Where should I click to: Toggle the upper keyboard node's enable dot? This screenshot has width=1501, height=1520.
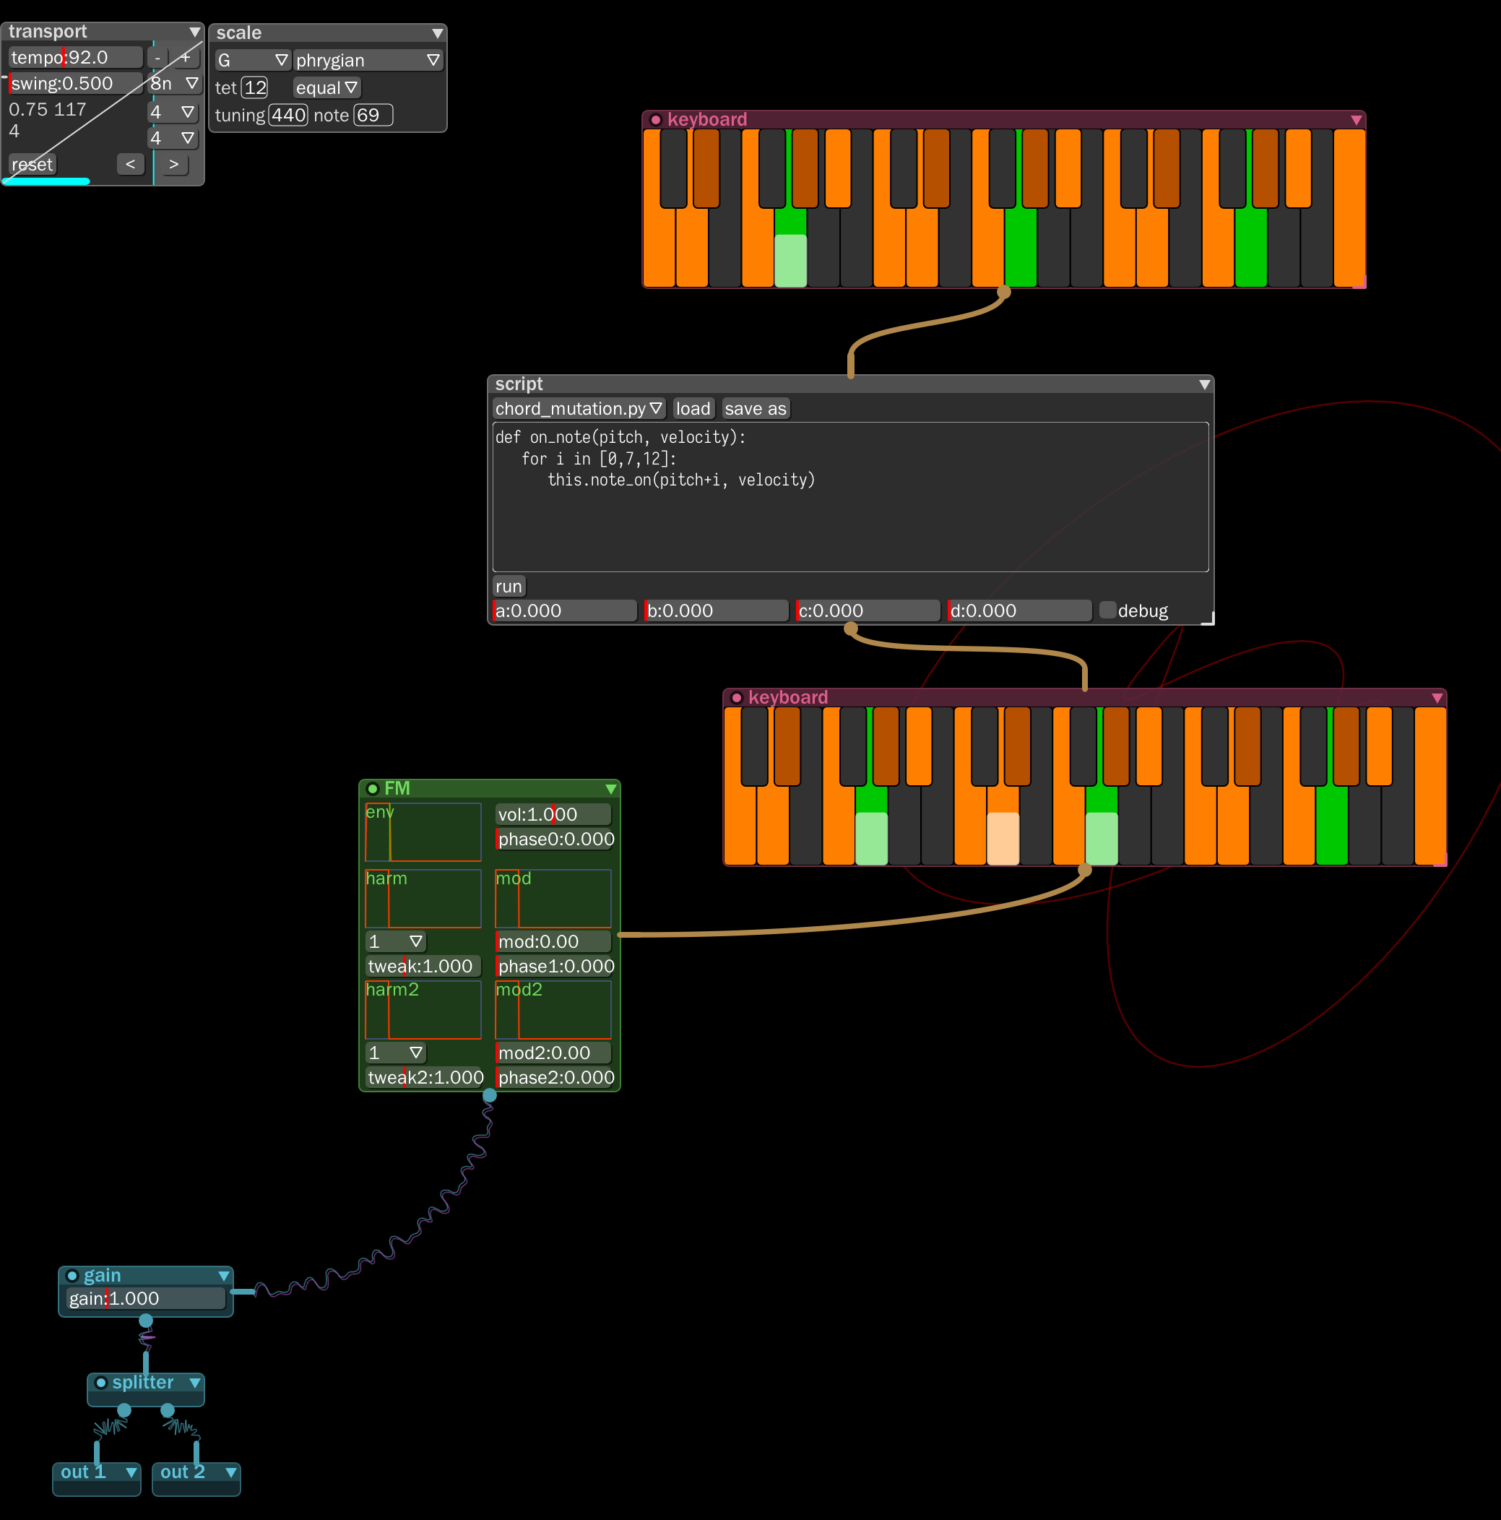(654, 120)
